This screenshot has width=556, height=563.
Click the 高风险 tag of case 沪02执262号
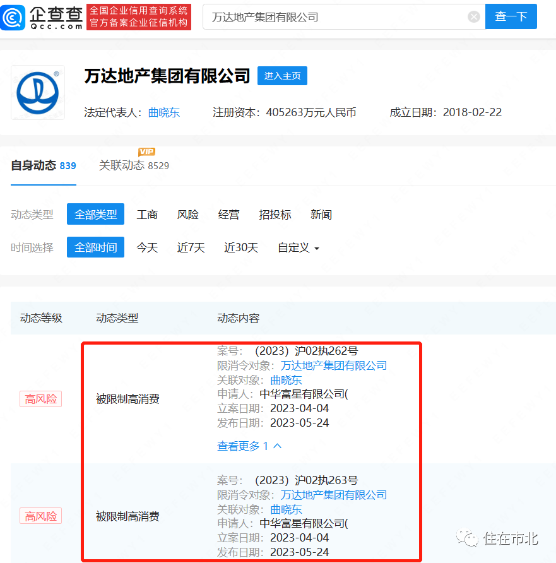[x=40, y=399]
